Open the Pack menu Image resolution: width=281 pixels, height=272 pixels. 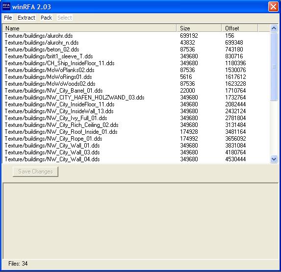point(46,18)
